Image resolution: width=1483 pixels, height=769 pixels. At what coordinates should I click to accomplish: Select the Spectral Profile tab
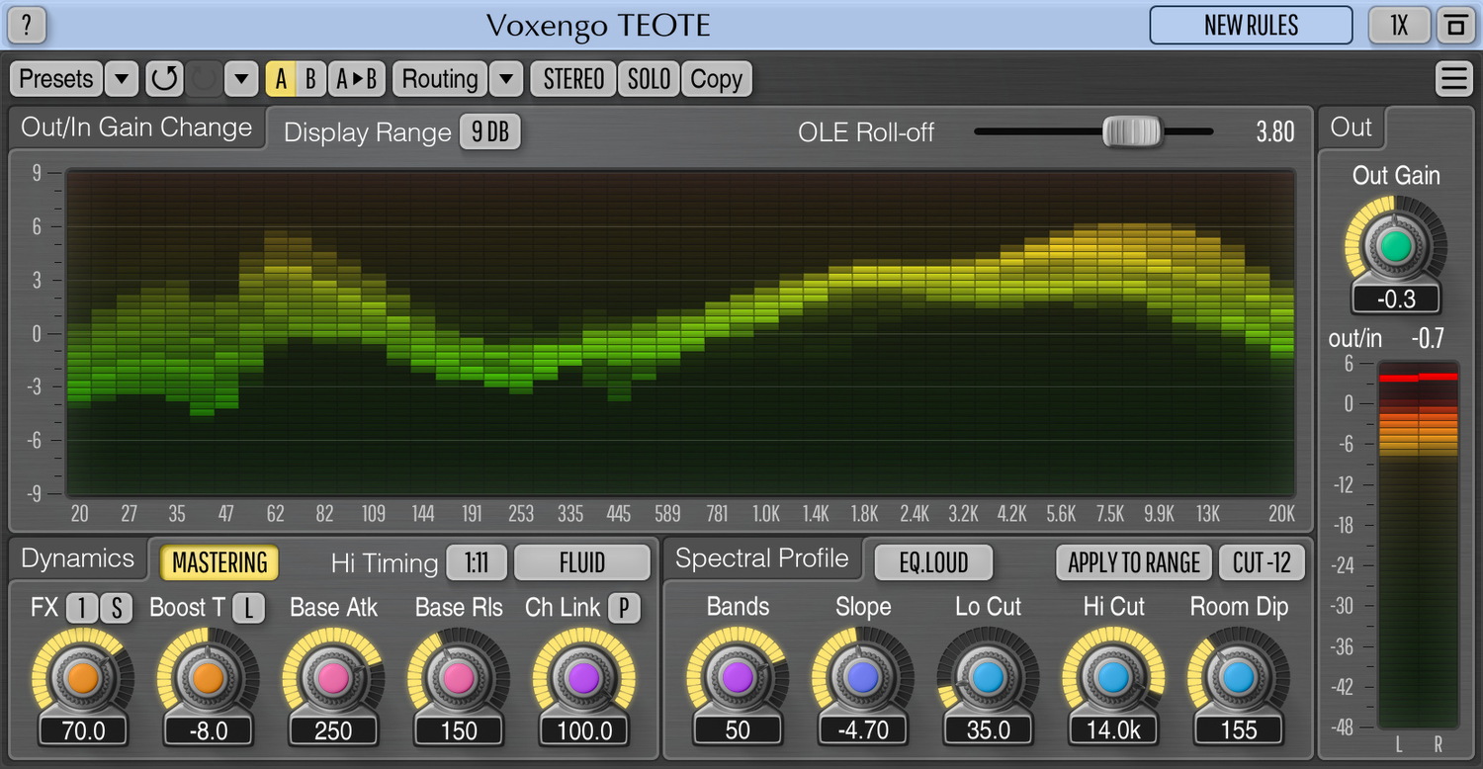click(761, 558)
